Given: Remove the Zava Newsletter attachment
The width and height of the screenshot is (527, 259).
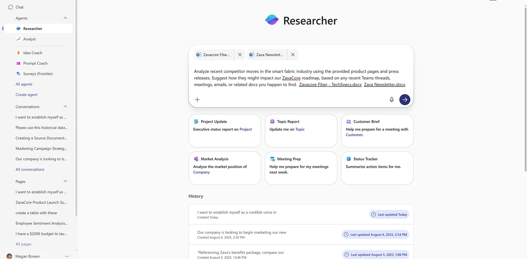Looking at the screenshot, I should (x=293, y=55).
